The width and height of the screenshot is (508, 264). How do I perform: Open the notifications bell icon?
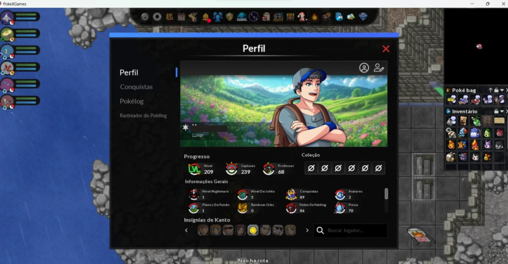pos(206,17)
